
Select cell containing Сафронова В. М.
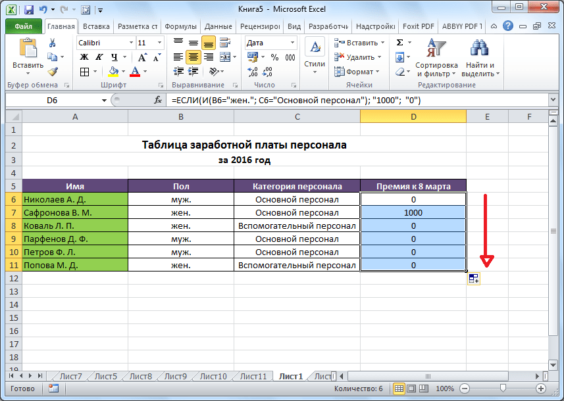pyautogui.click(x=75, y=213)
